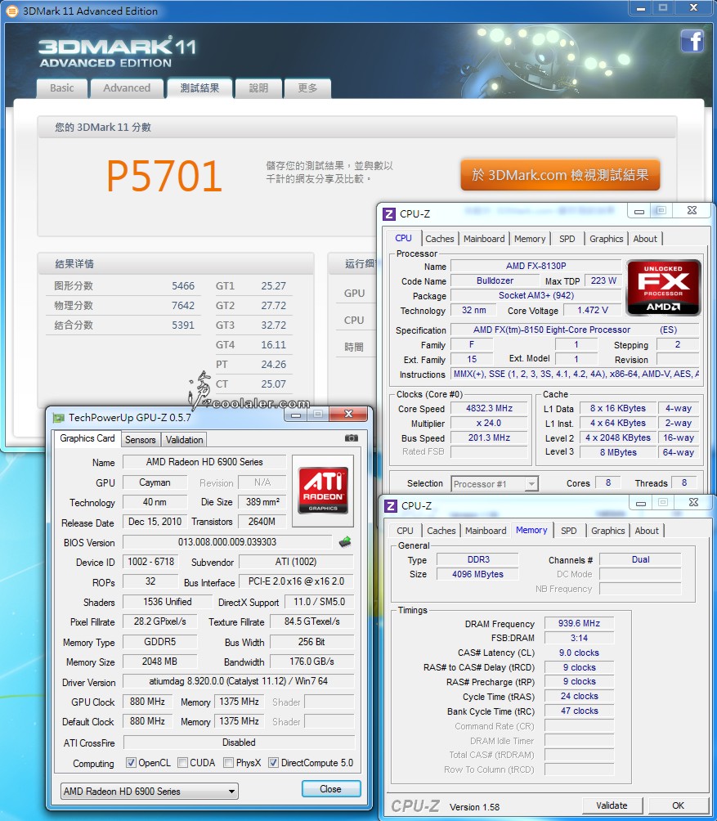717x821 pixels.
Task: Switch to the Basic tab in 3DMark
Action: click(x=62, y=88)
